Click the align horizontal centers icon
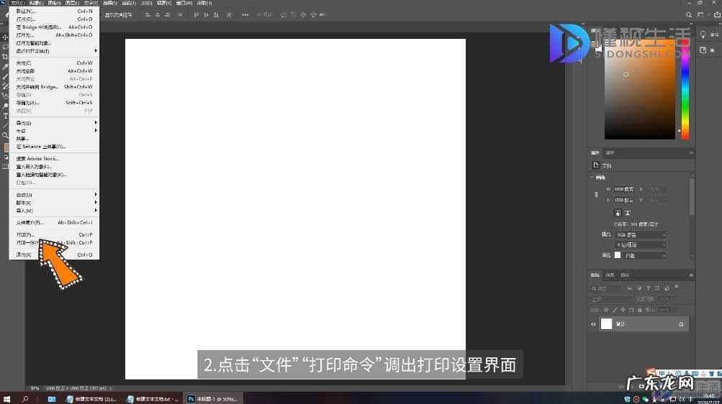 point(158,14)
